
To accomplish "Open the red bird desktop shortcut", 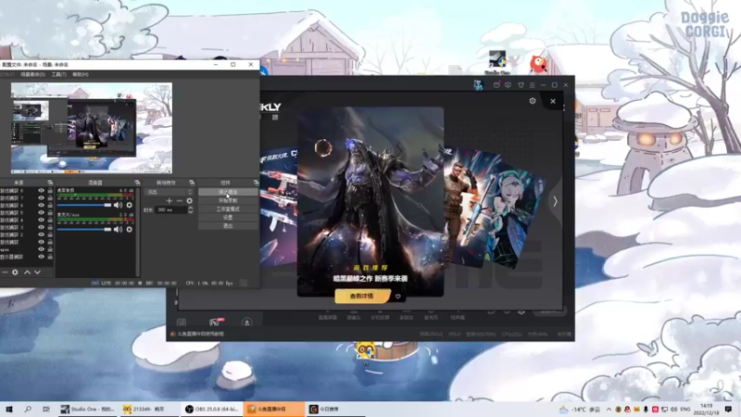I will 538,63.
